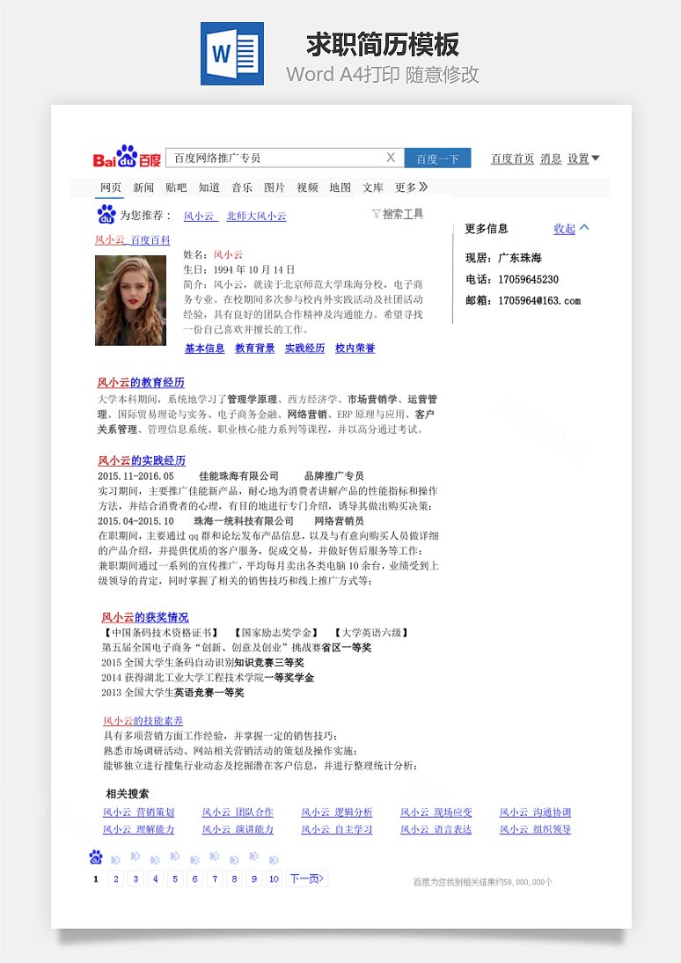The width and height of the screenshot is (681, 963).
Task: Select the 图片 tab
Action: (275, 187)
